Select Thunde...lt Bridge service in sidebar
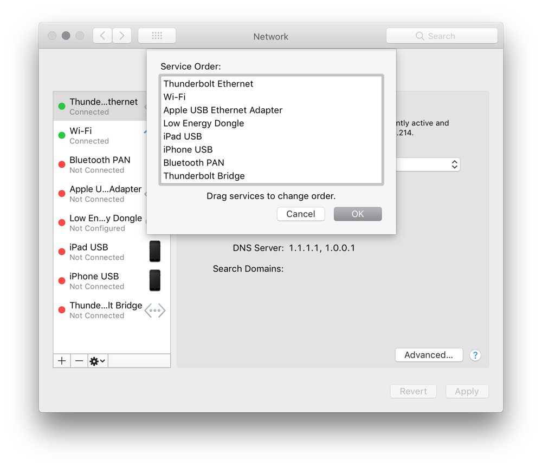 [112, 310]
